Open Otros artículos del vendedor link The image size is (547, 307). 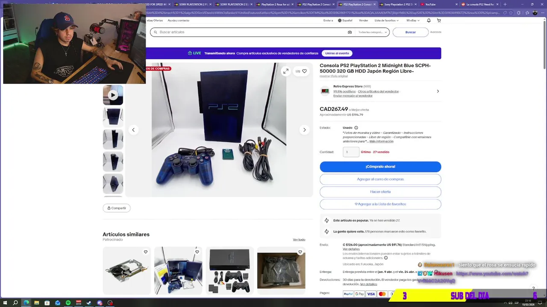tap(378, 91)
